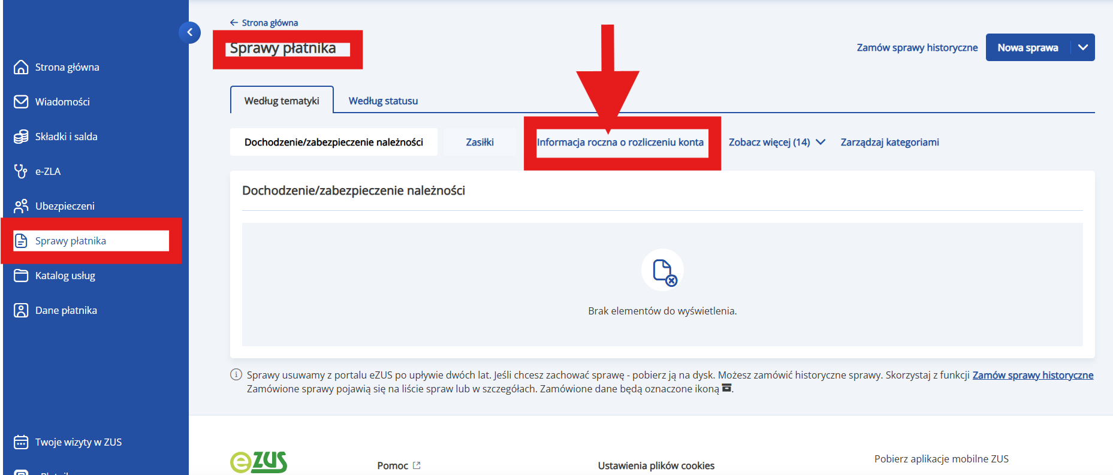Switch to the Według statusu tab
The width and height of the screenshot is (1113, 475).
383,101
